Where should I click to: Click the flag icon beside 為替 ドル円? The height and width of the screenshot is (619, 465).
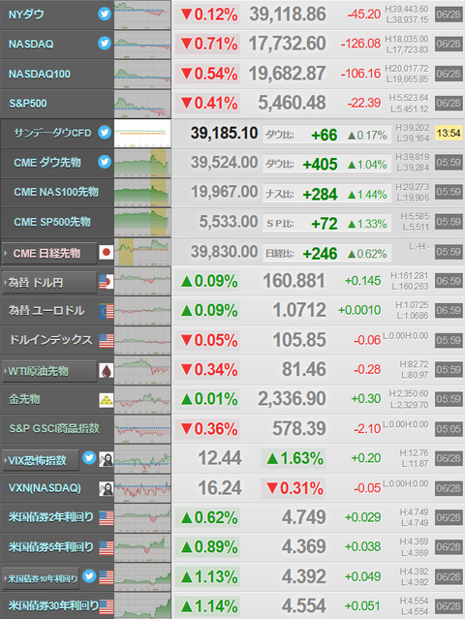(107, 282)
